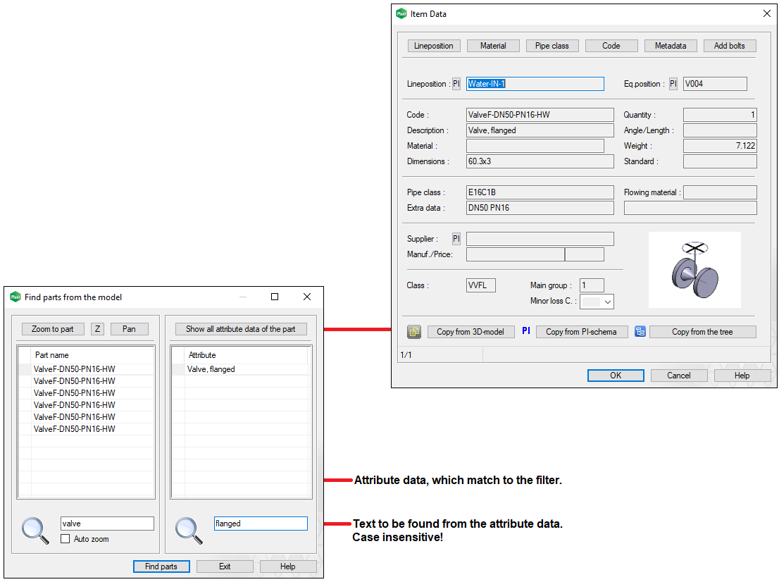This screenshot has height=582, width=779.
Task: Click the attribute search magnifier icon
Action: coord(189,531)
